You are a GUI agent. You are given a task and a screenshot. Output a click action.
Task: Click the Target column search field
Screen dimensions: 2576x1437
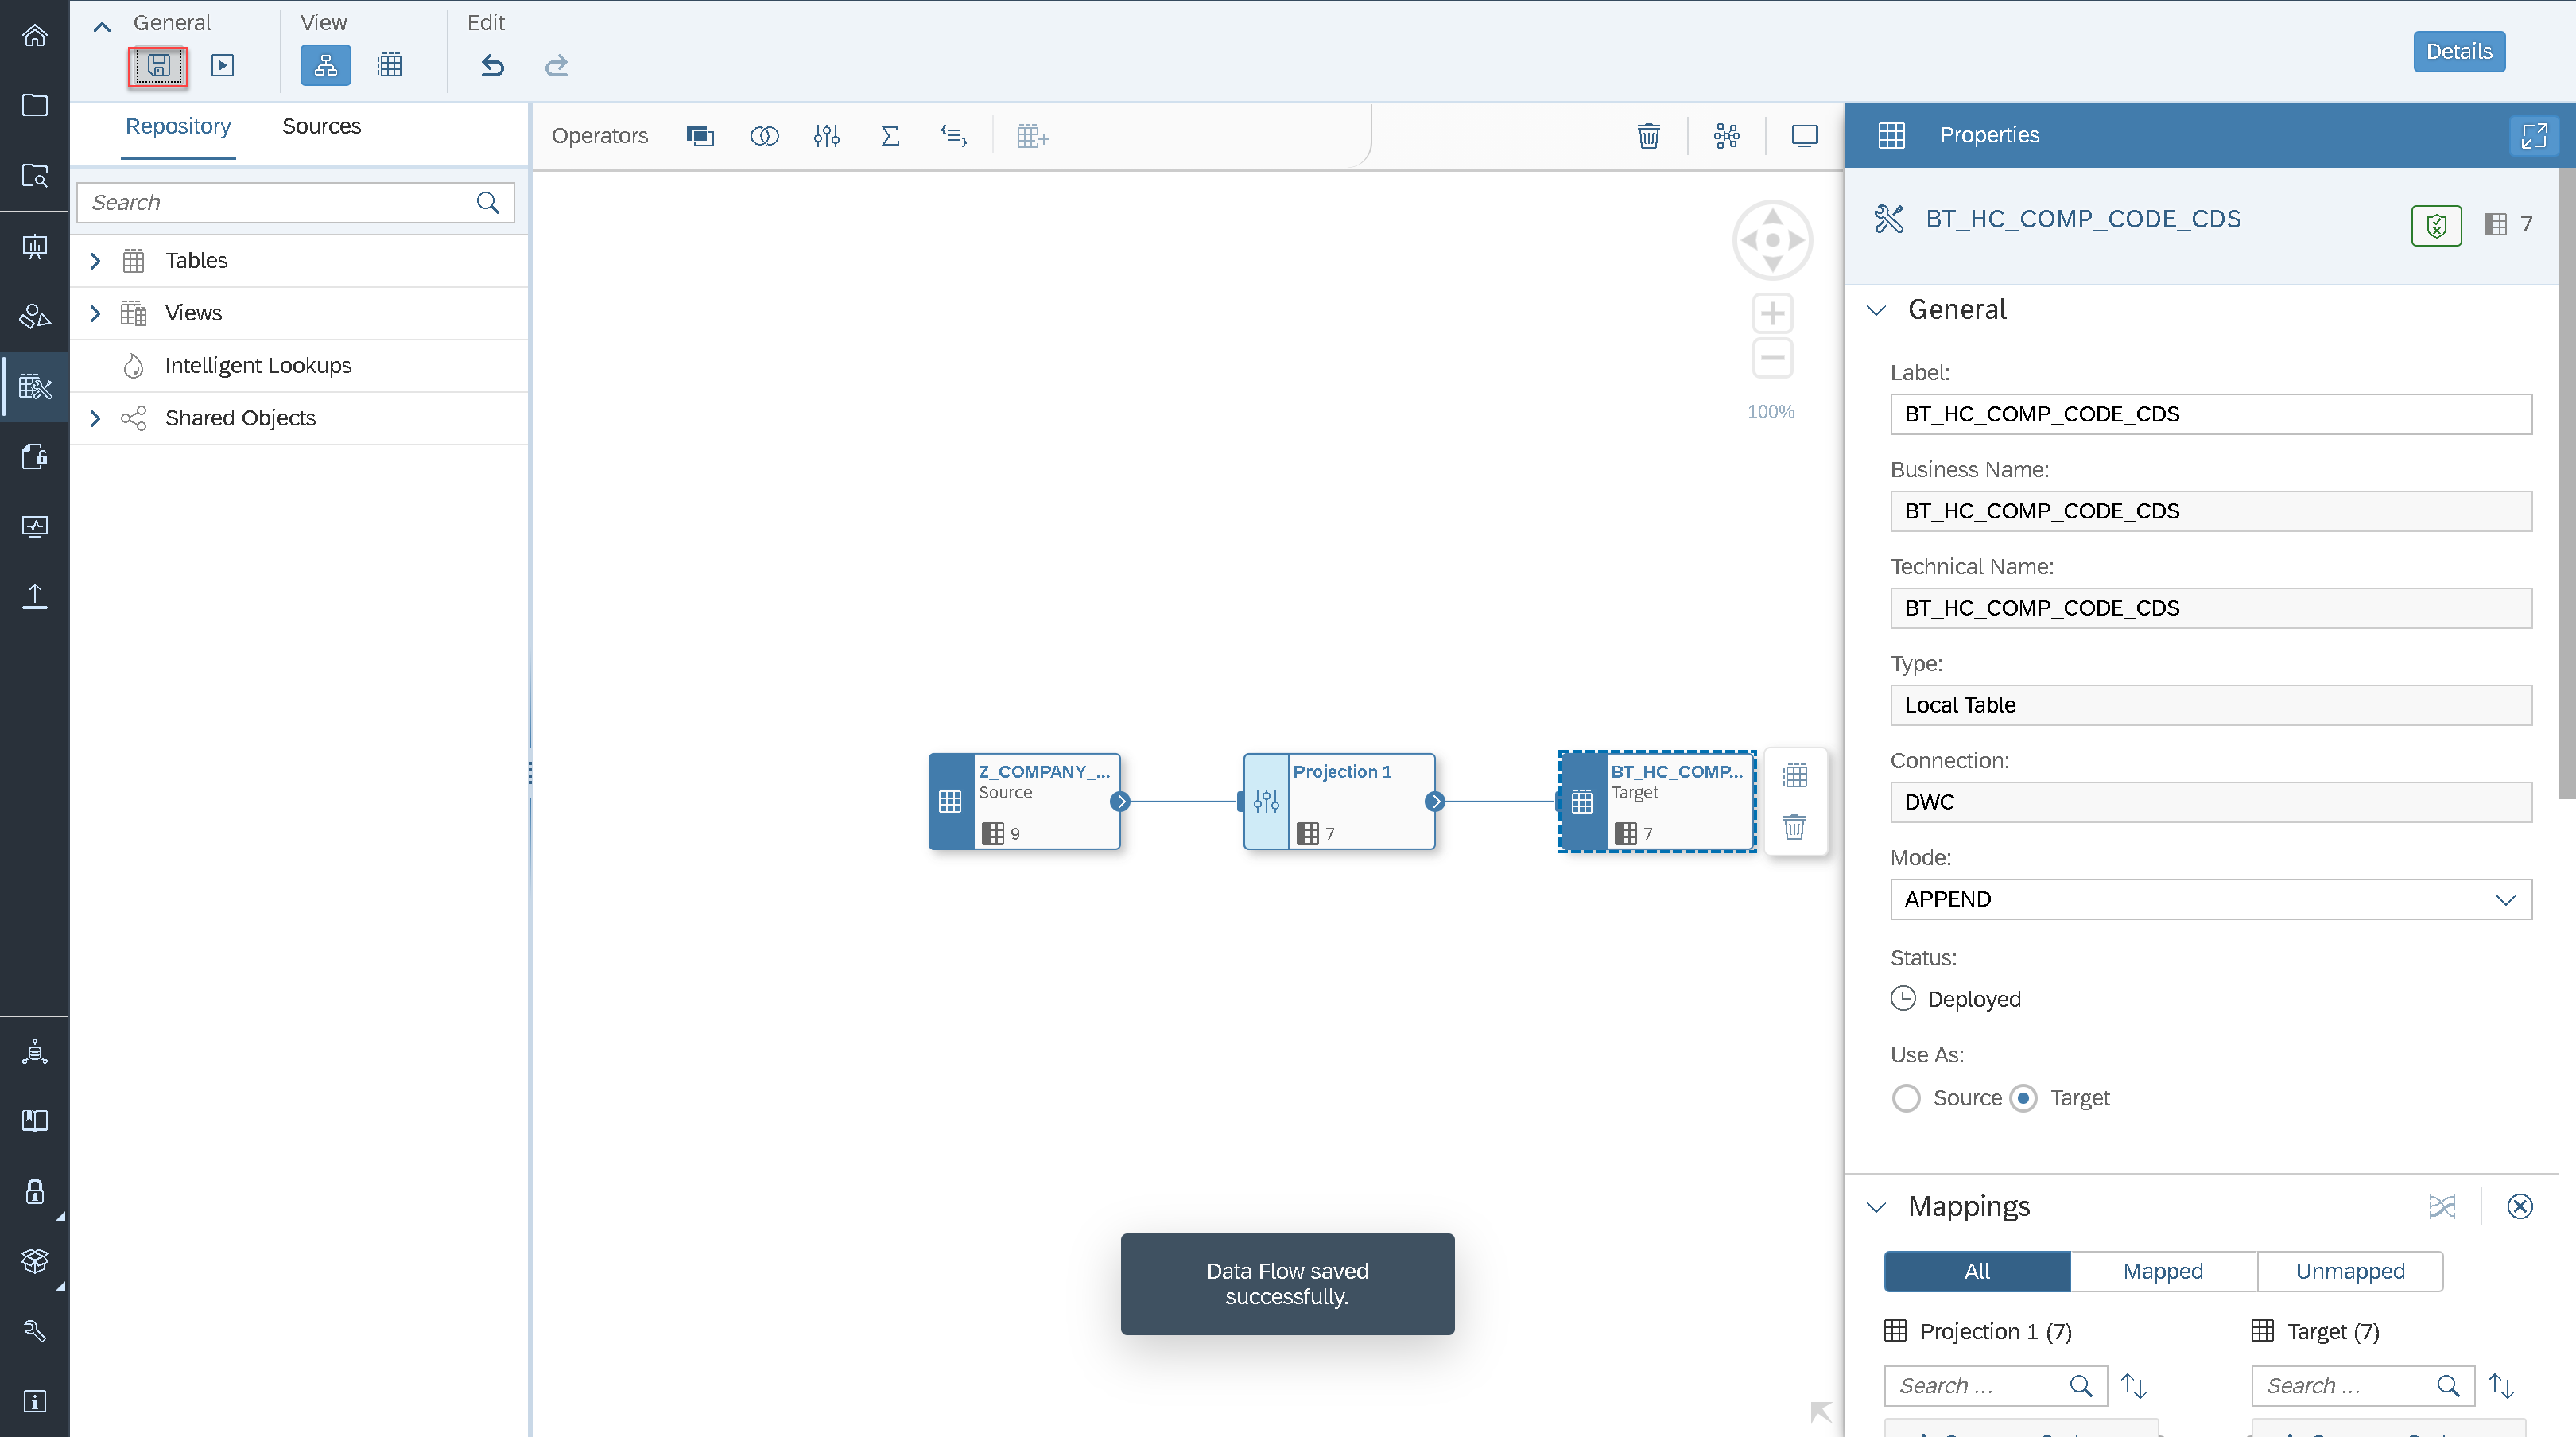coord(2363,1385)
